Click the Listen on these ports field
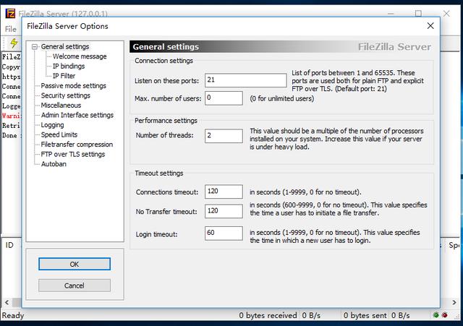The image size is (463, 326). coord(246,80)
